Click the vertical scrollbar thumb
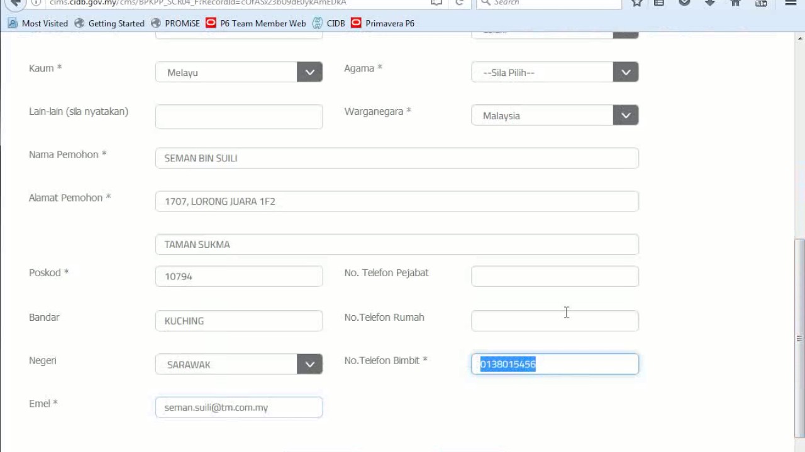Image resolution: width=805 pixels, height=452 pixels. point(799,338)
